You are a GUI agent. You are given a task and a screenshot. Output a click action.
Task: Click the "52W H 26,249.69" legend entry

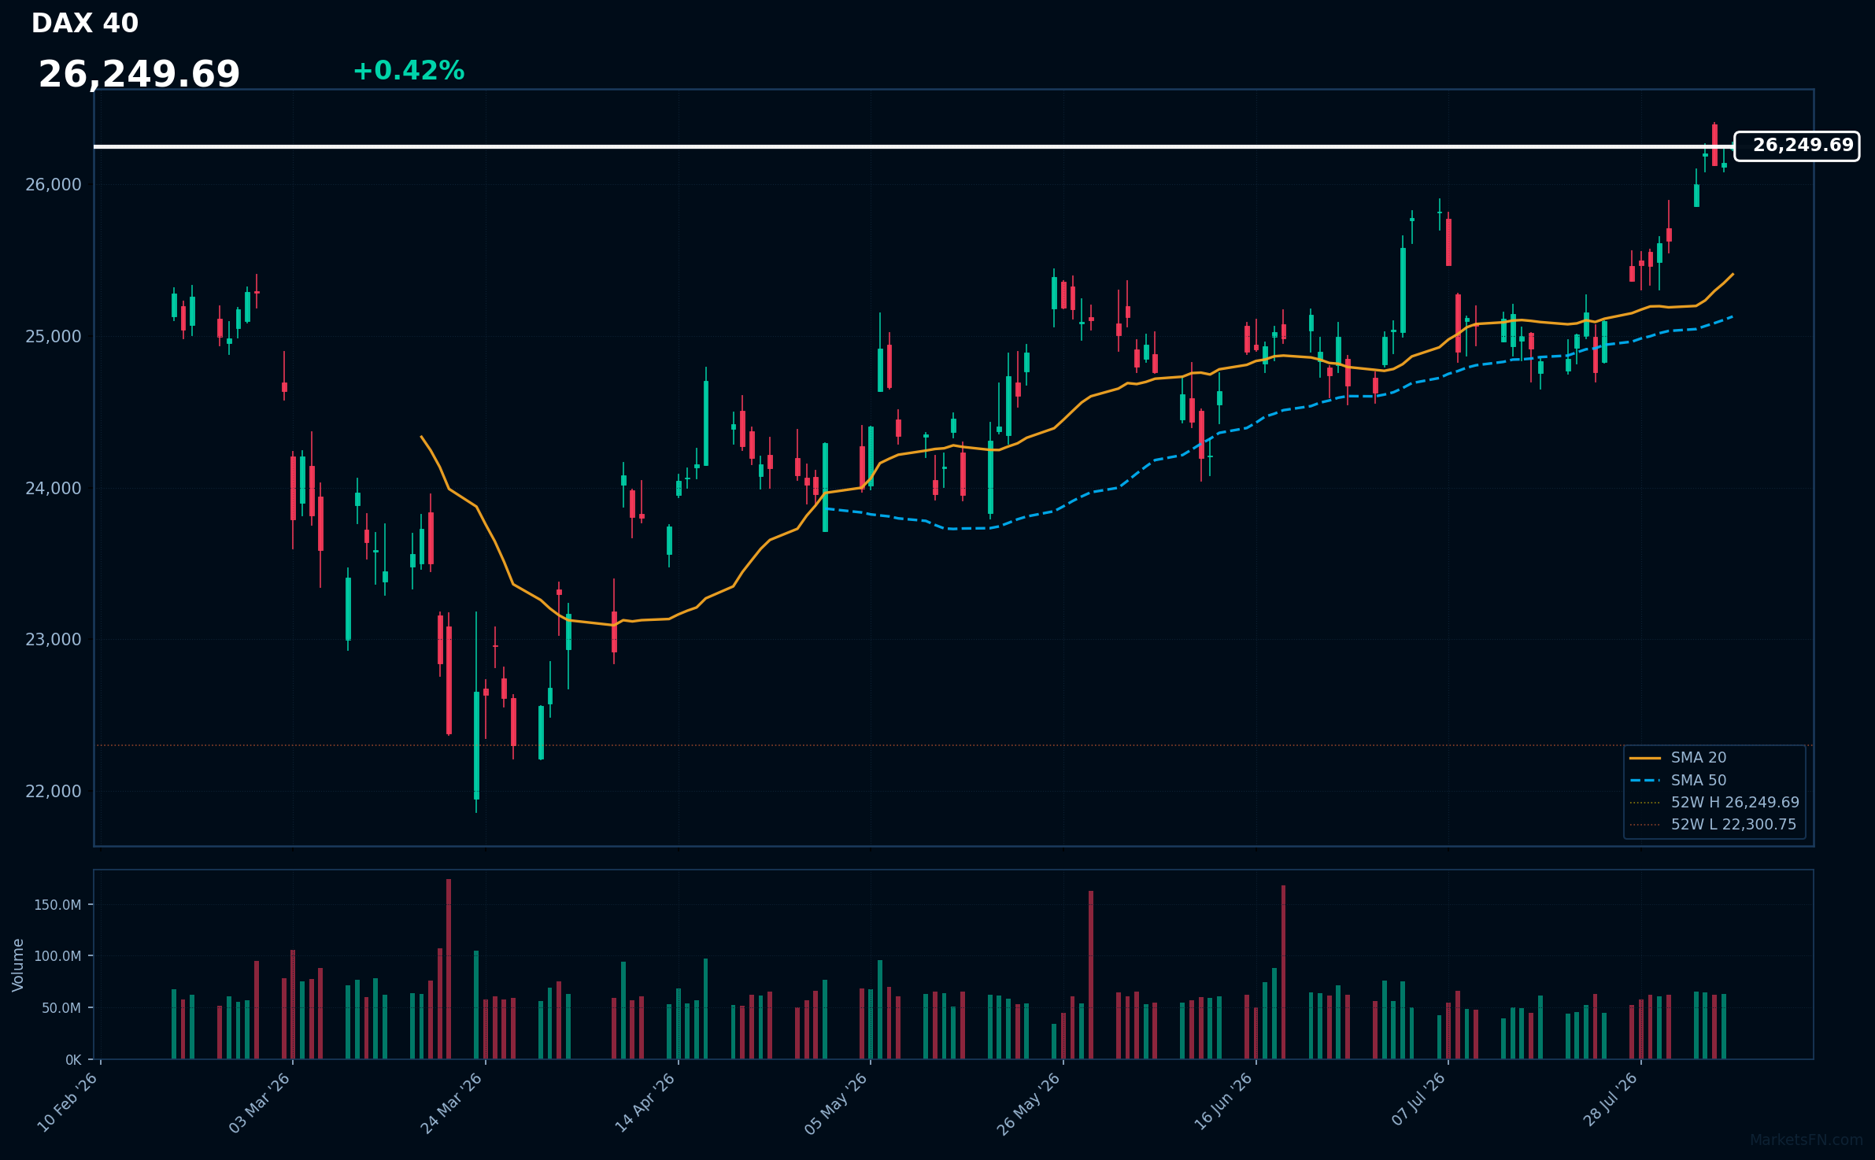[1714, 803]
